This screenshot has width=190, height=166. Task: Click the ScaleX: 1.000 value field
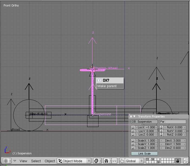146,141
